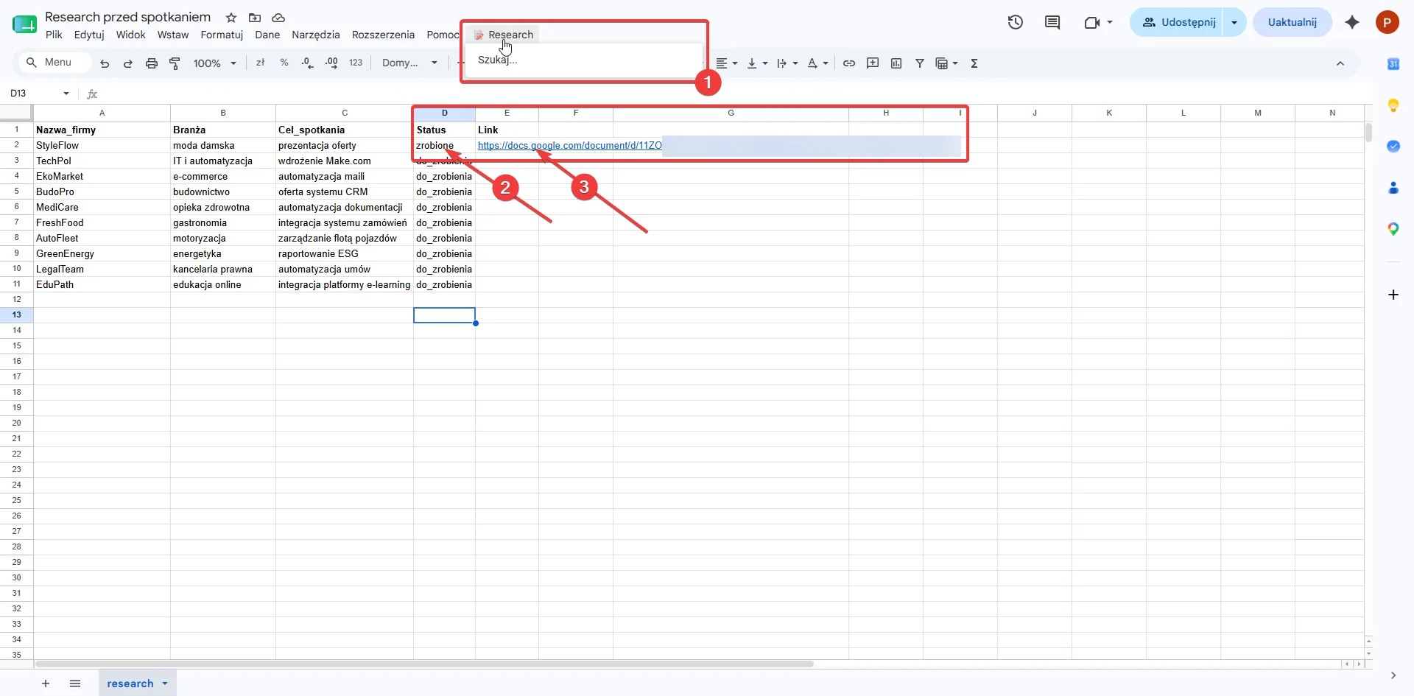The height and width of the screenshot is (696, 1414).
Task: Click the Uaktualnij button
Action: coord(1292,22)
